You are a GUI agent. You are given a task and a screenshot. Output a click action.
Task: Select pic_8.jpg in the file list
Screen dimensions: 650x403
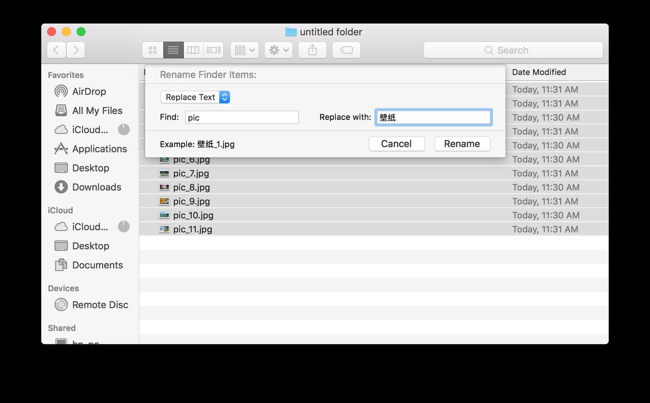pos(191,187)
